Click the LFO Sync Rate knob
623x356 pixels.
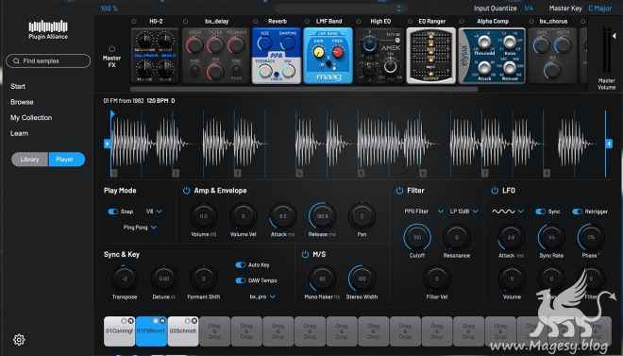tap(551, 237)
